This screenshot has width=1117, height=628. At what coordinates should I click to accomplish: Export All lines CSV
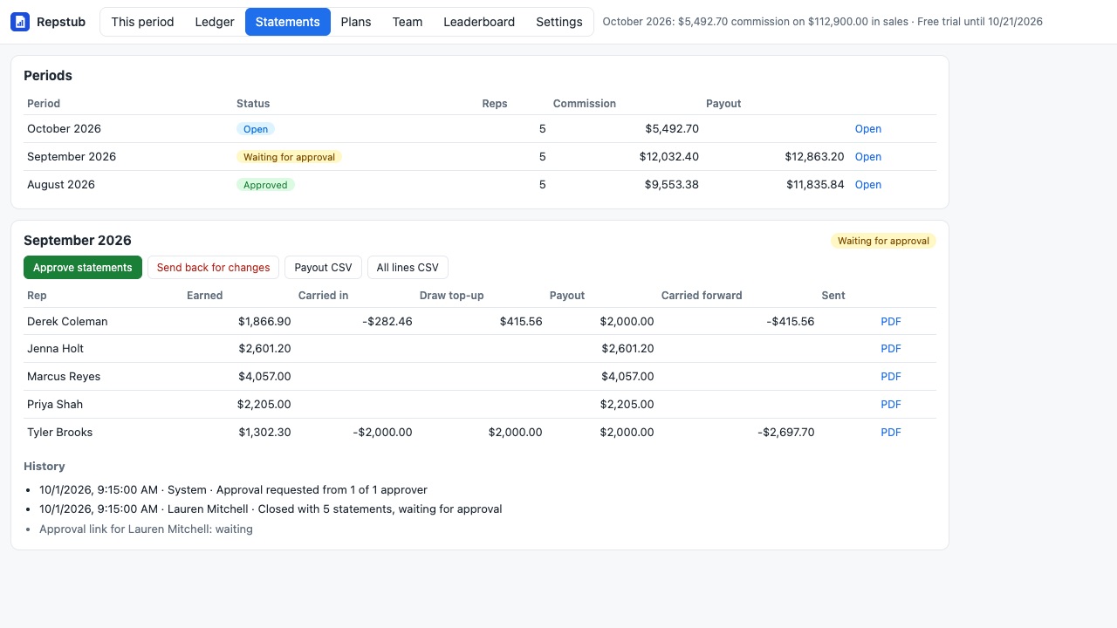[408, 268]
